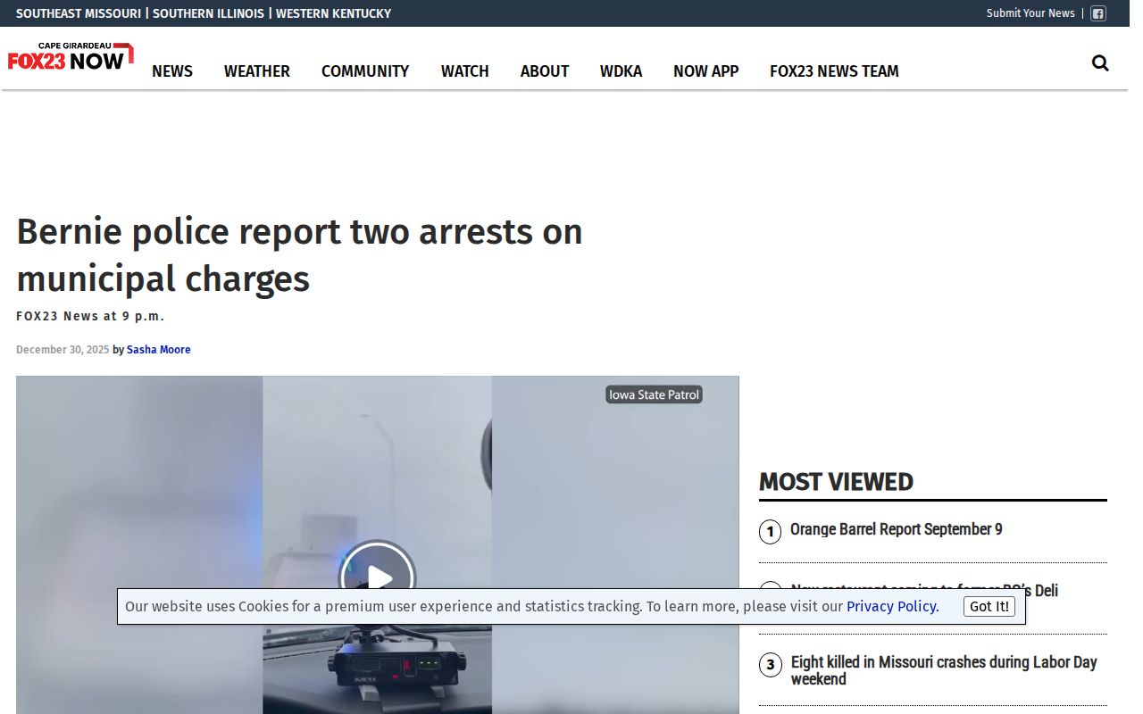Click the FOX23 News at 9 p.m. subheading
1143x714 pixels.
click(90, 316)
